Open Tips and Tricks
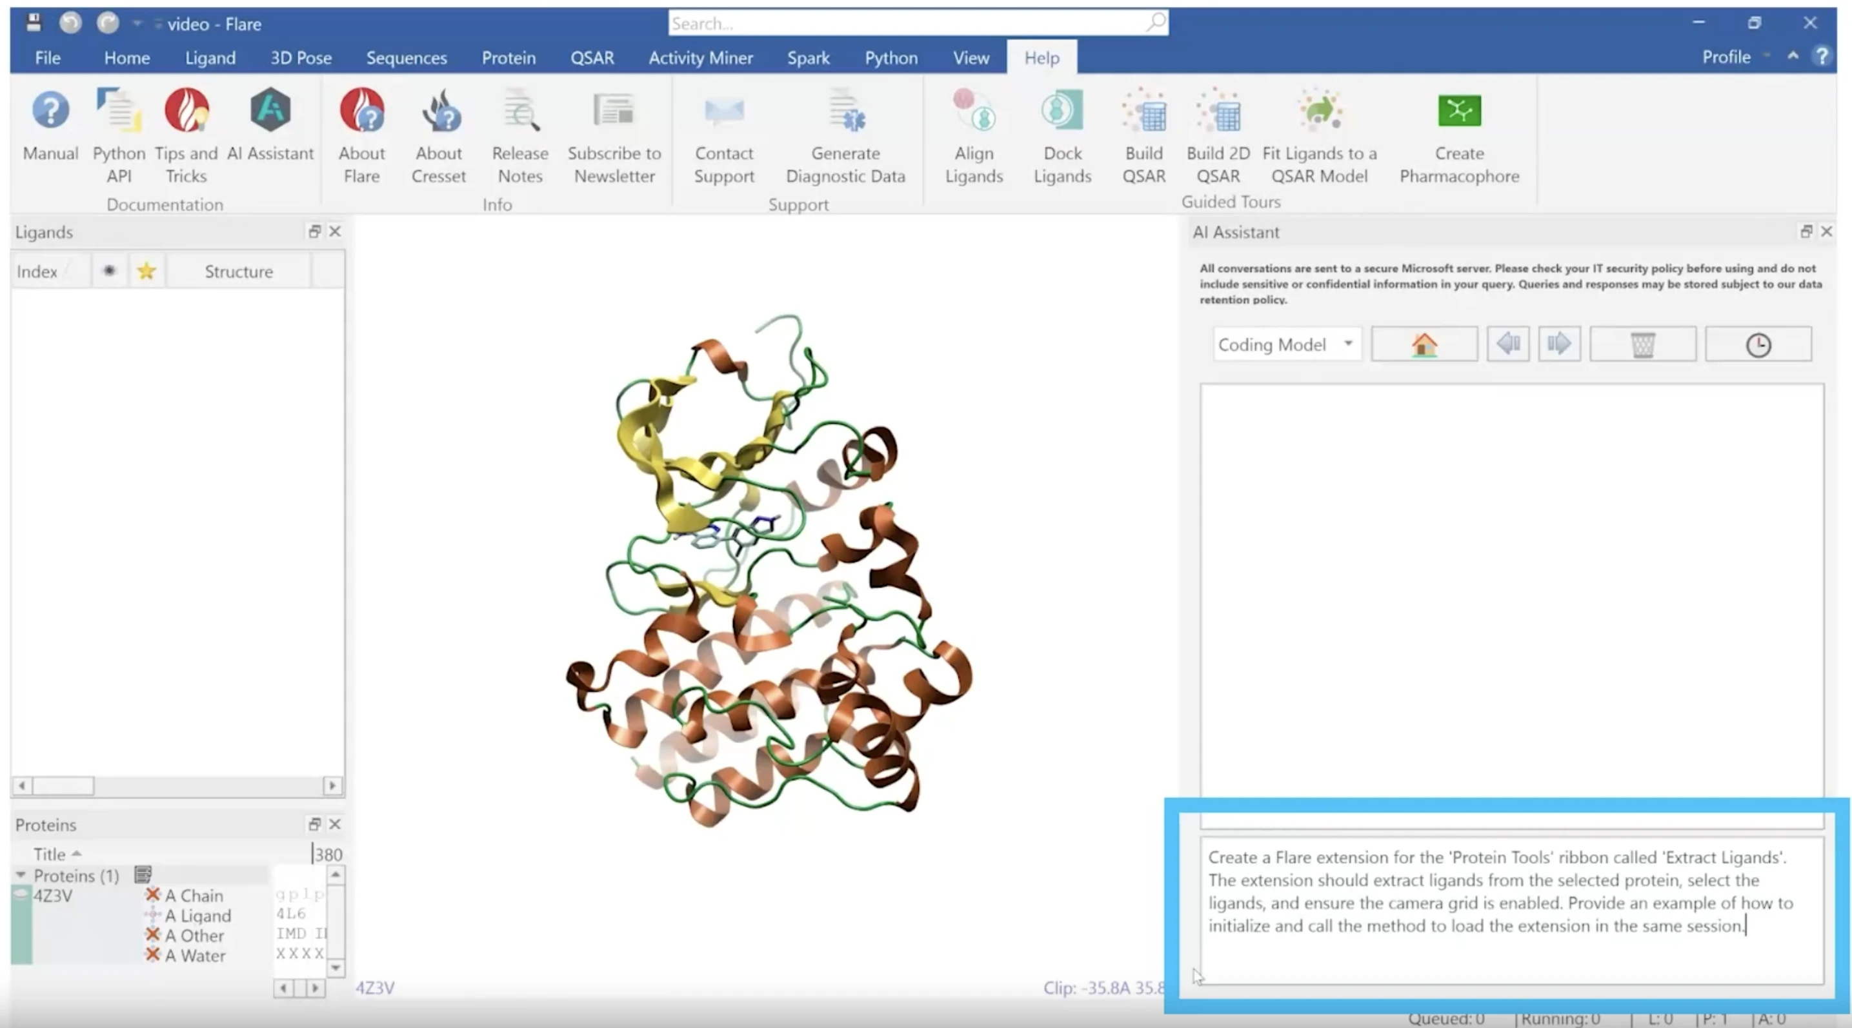This screenshot has width=1852, height=1028. pos(186,135)
